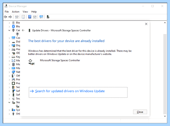Select the Security devices key icon
Image resolution: width=170 pixels, height=126 pixels.
[x=13, y=87]
